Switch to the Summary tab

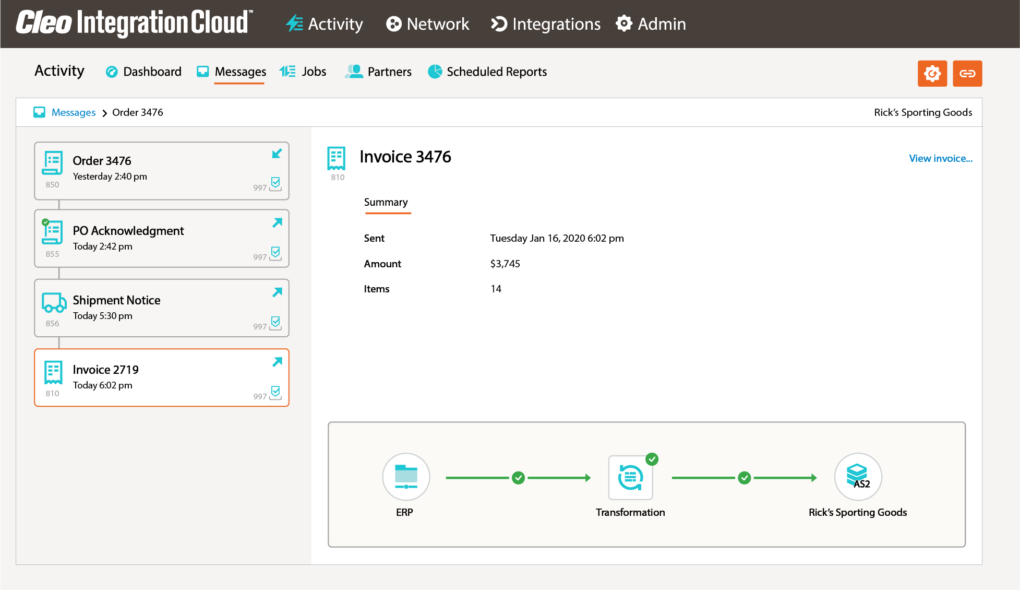[x=386, y=202]
